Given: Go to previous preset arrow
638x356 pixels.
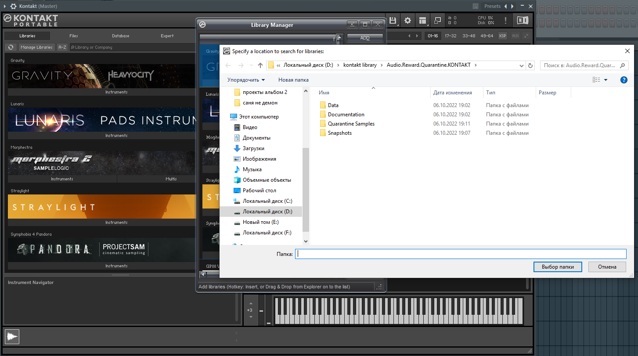Looking at the screenshot, I should click(505, 6).
